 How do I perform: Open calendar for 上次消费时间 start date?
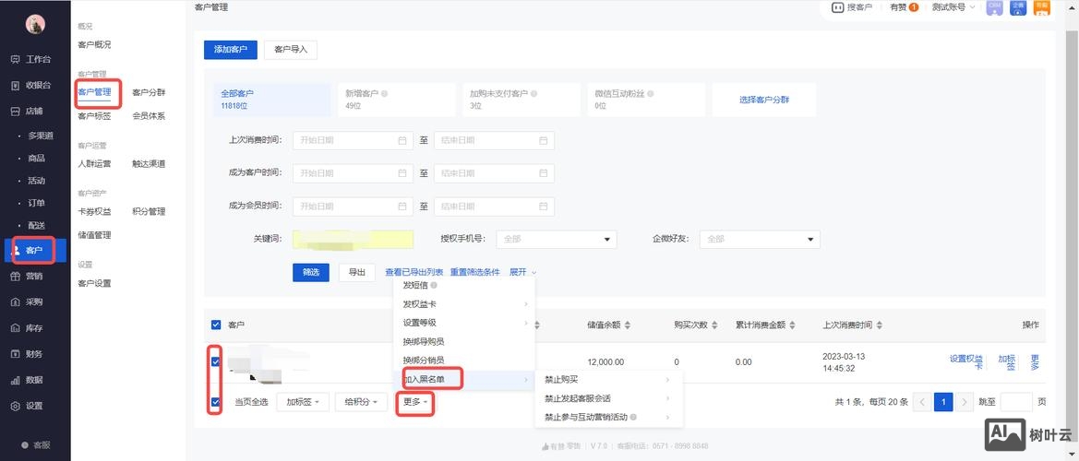402,141
